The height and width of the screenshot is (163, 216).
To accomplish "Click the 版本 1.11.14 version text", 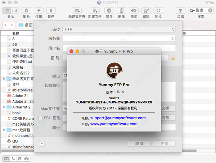I will click(x=115, y=92).
